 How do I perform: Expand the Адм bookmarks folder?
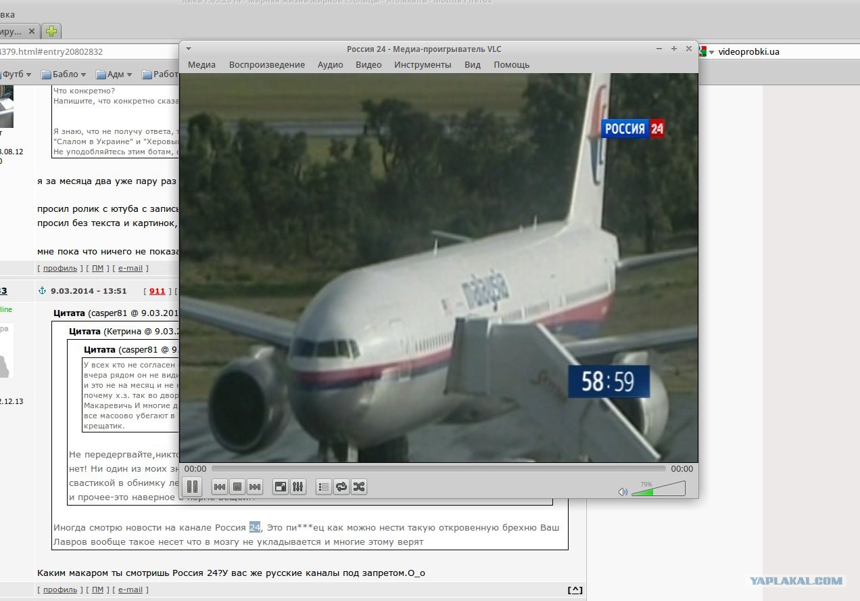pos(114,74)
